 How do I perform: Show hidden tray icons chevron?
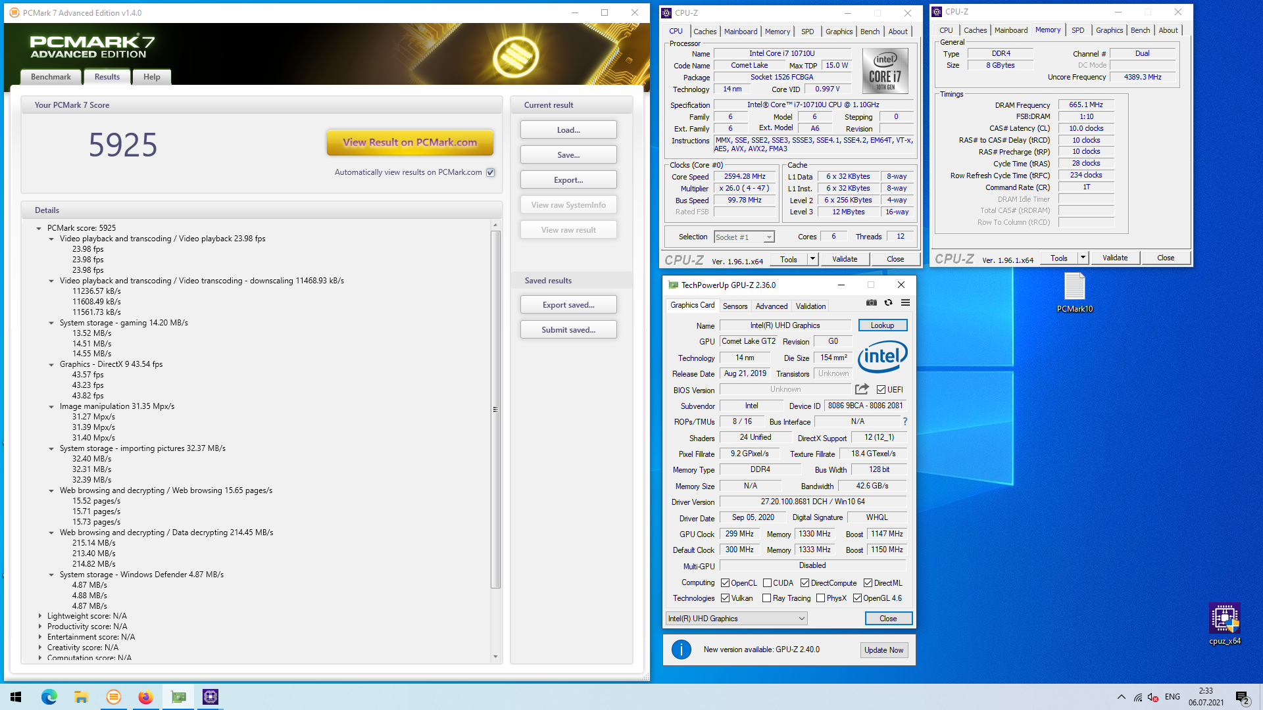[x=1120, y=697]
